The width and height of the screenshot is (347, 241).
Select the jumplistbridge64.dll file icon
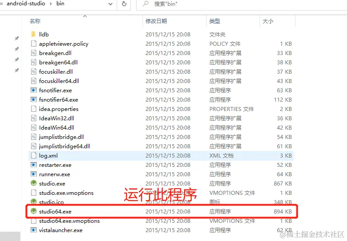(33, 146)
